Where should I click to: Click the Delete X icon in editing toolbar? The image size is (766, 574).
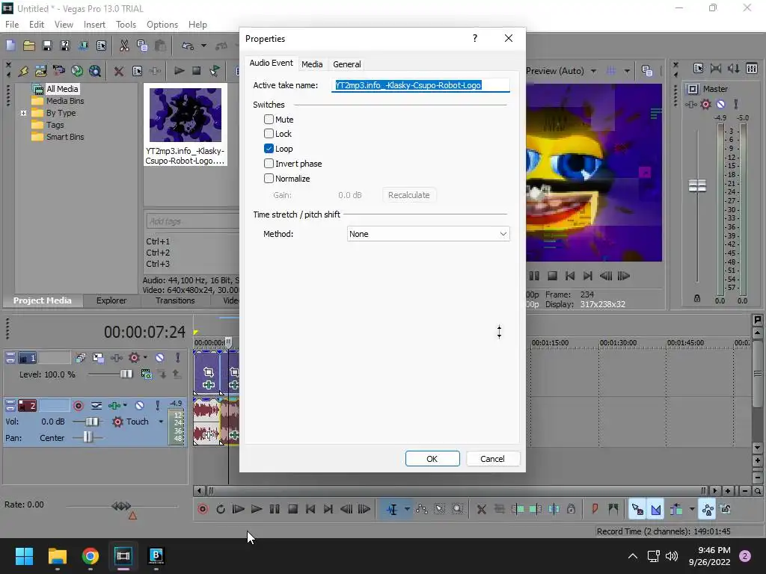coord(481,509)
